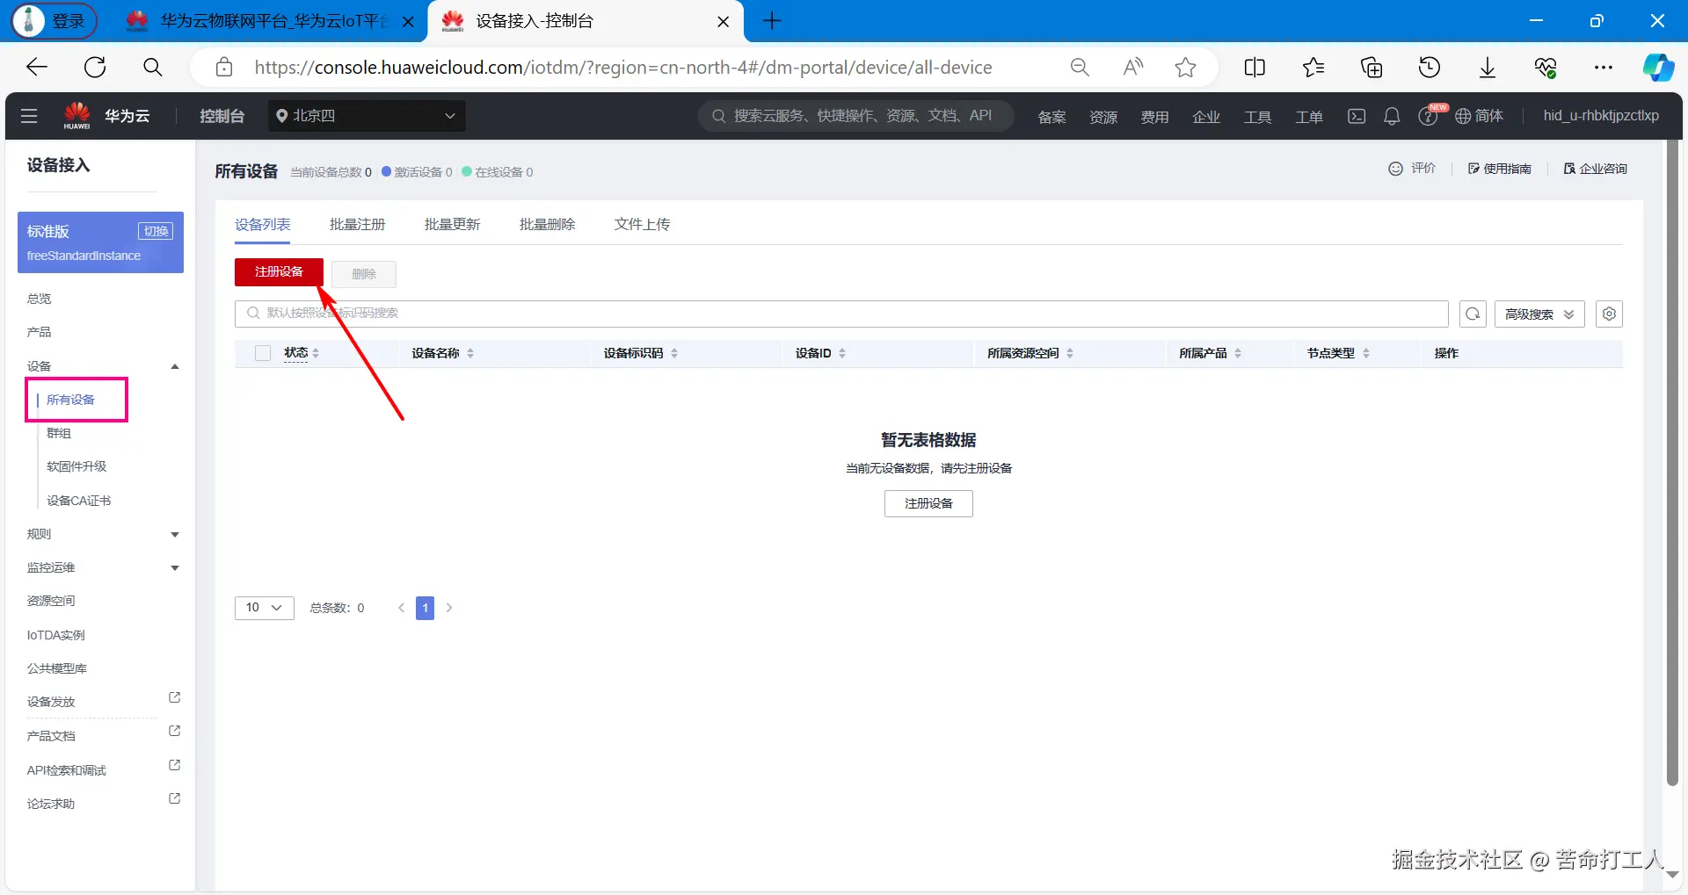1688x895 pixels.
Task: Select the 文件上传 tab
Action: (642, 224)
